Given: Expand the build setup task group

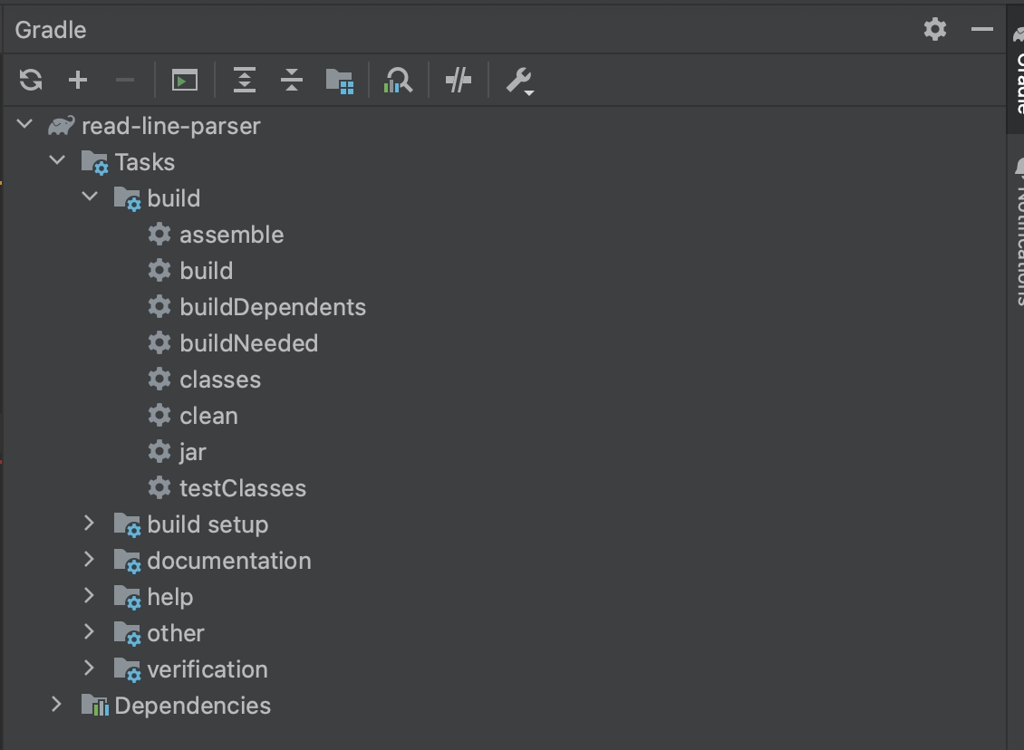Looking at the screenshot, I should (x=89, y=524).
